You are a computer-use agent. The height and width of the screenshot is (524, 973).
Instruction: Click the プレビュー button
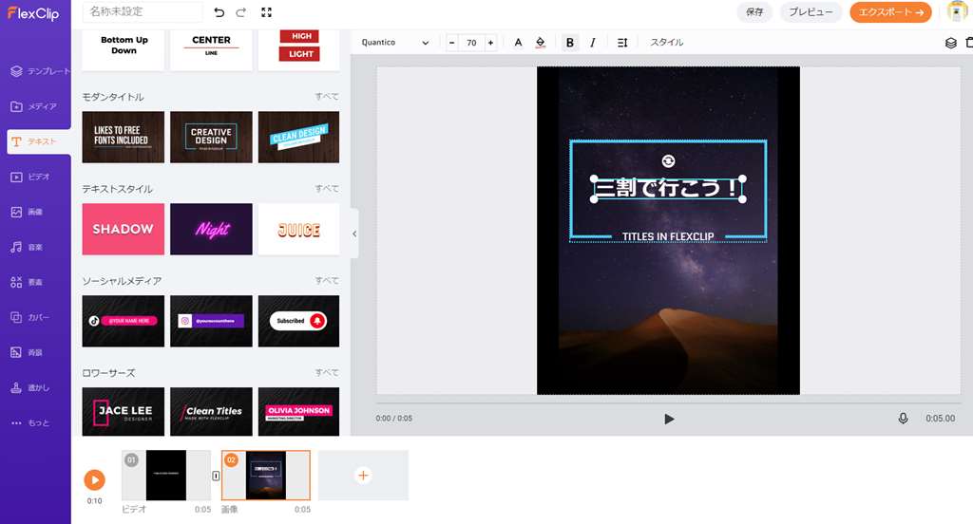(x=811, y=12)
